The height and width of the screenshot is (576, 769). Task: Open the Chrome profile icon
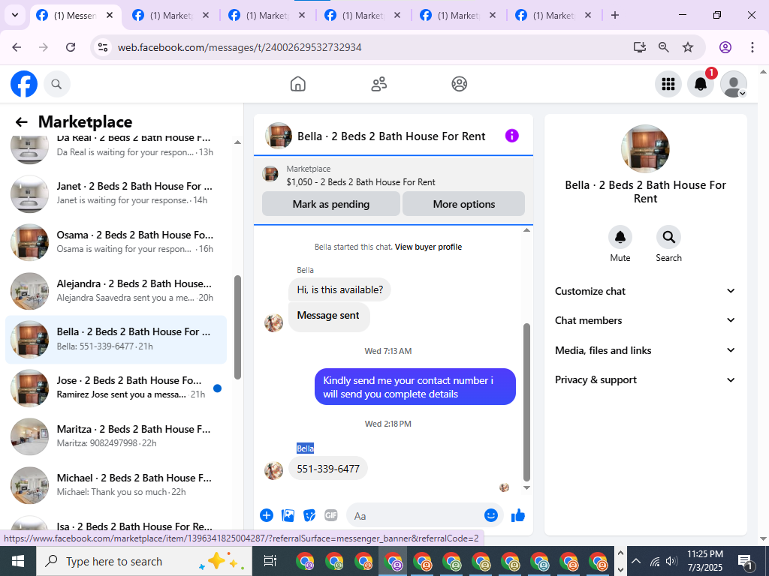(x=725, y=47)
